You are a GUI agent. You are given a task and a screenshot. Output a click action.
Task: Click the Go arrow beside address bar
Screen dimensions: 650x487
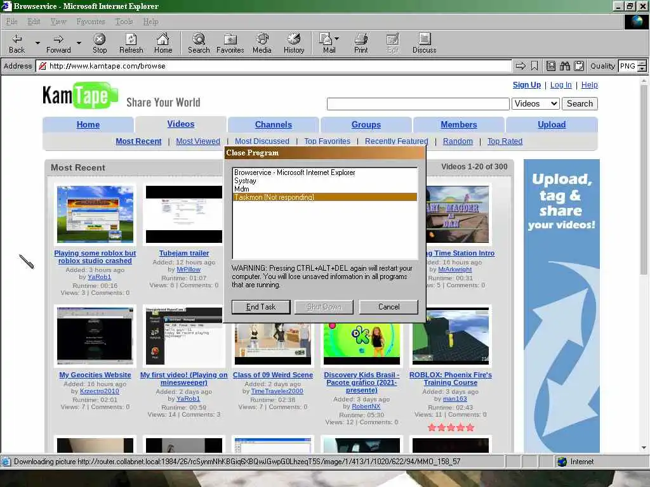coord(521,66)
